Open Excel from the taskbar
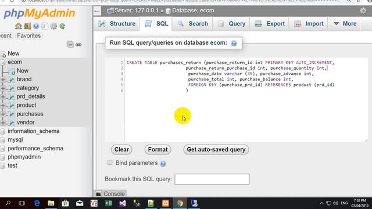The height and width of the screenshot is (209, 372). click(108, 203)
